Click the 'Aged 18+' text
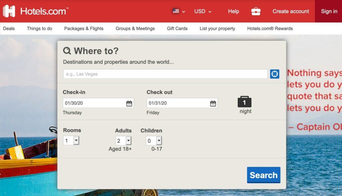 120,149
